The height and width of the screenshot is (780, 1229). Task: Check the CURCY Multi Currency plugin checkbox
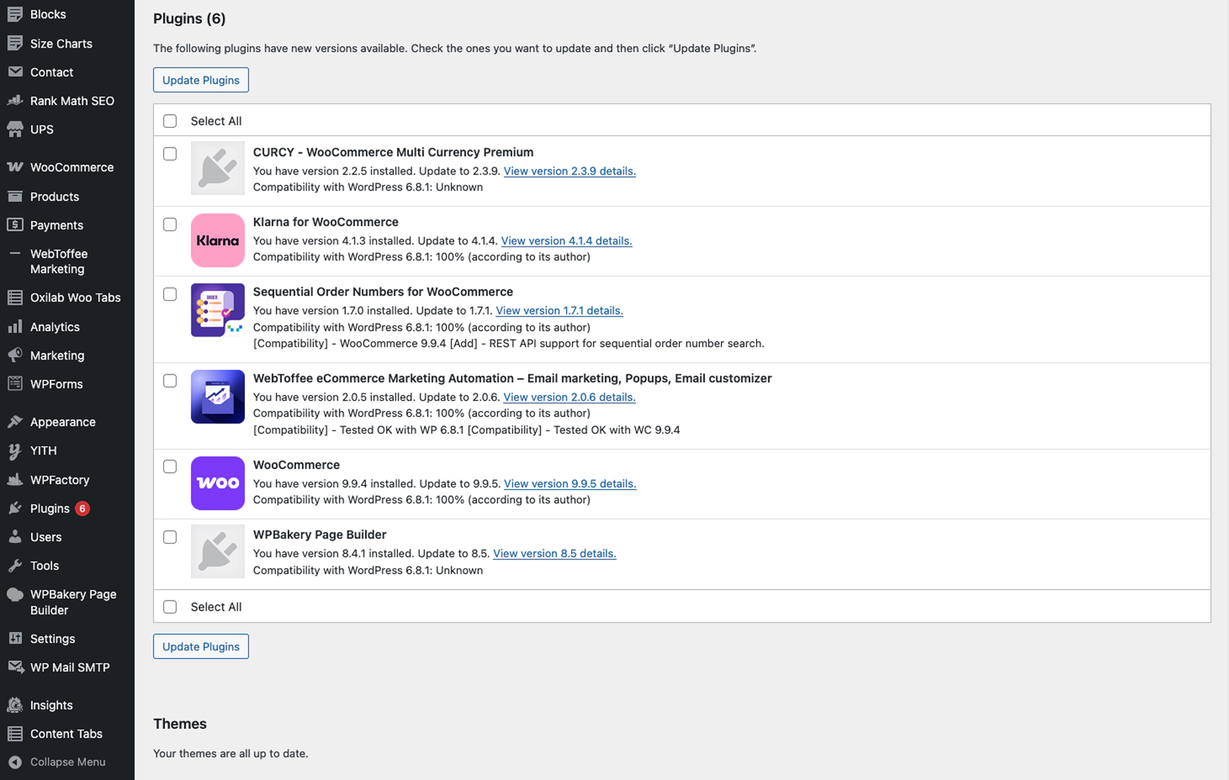(170, 154)
